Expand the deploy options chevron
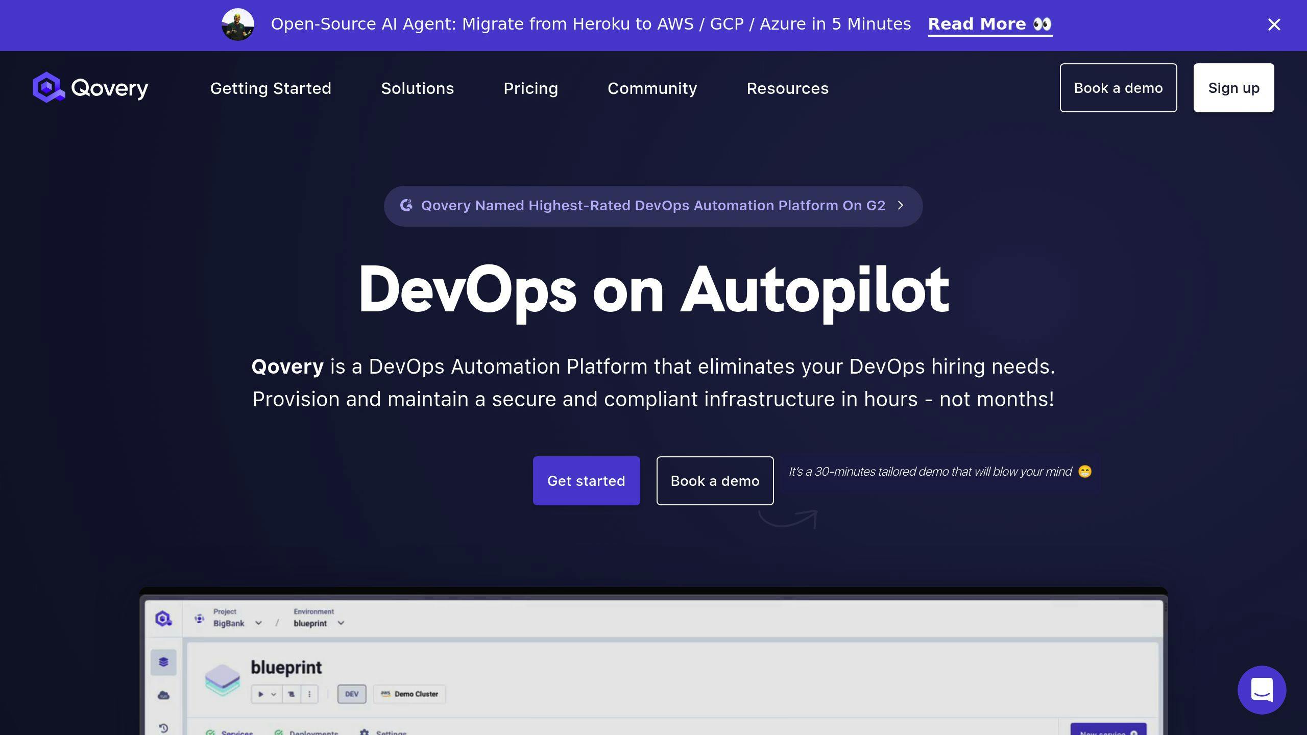This screenshot has width=1307, height=735. [274, 694]
